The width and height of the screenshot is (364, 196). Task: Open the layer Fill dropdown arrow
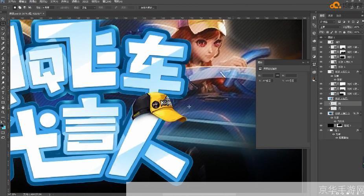click(x=361, y=32)
